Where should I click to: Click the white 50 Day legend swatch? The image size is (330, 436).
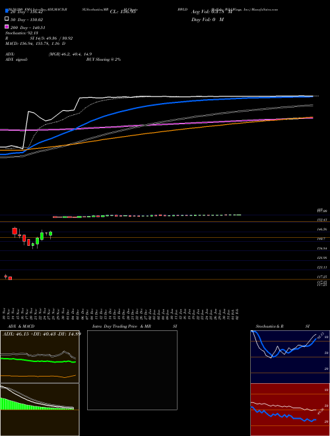pos(7,19)
